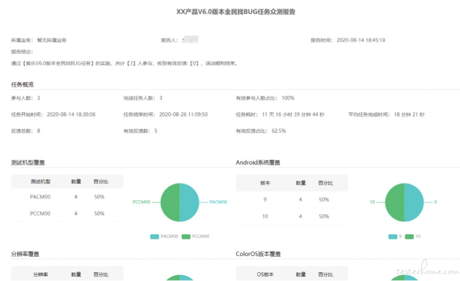Click the version 9 cell in the Android table
The height and width of the screenshot is (281, 460).
(x=265, y=200)
